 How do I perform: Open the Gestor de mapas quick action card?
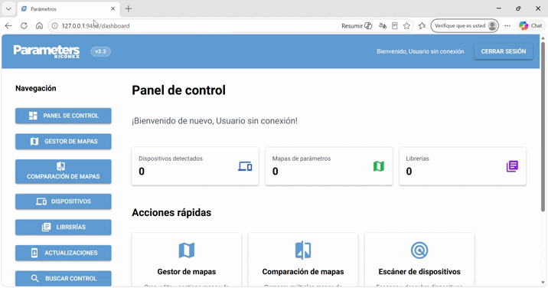(x=187, y=260)
